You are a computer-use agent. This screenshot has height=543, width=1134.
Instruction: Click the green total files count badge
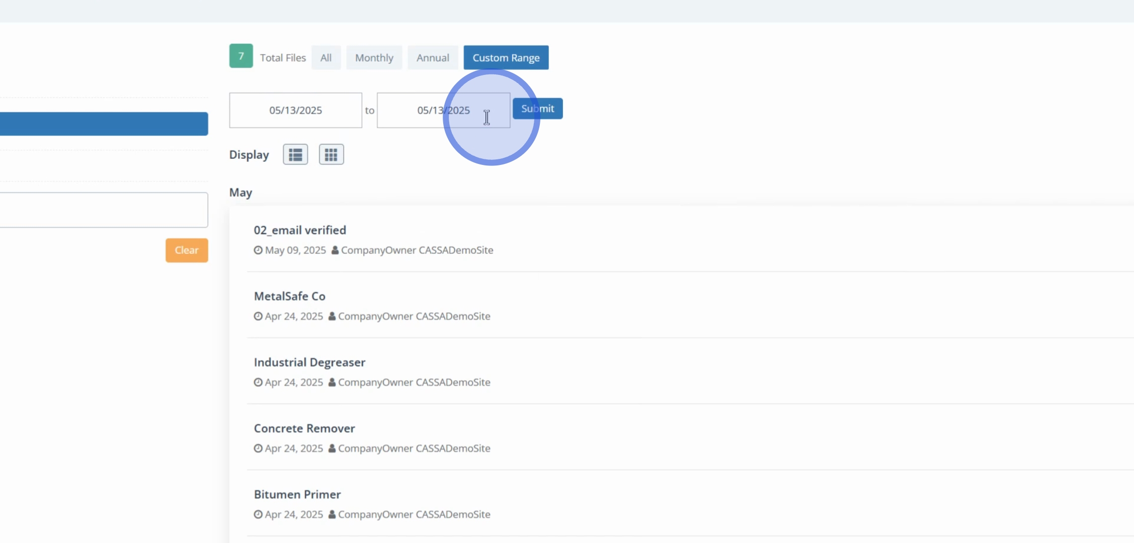coord(241,56)
